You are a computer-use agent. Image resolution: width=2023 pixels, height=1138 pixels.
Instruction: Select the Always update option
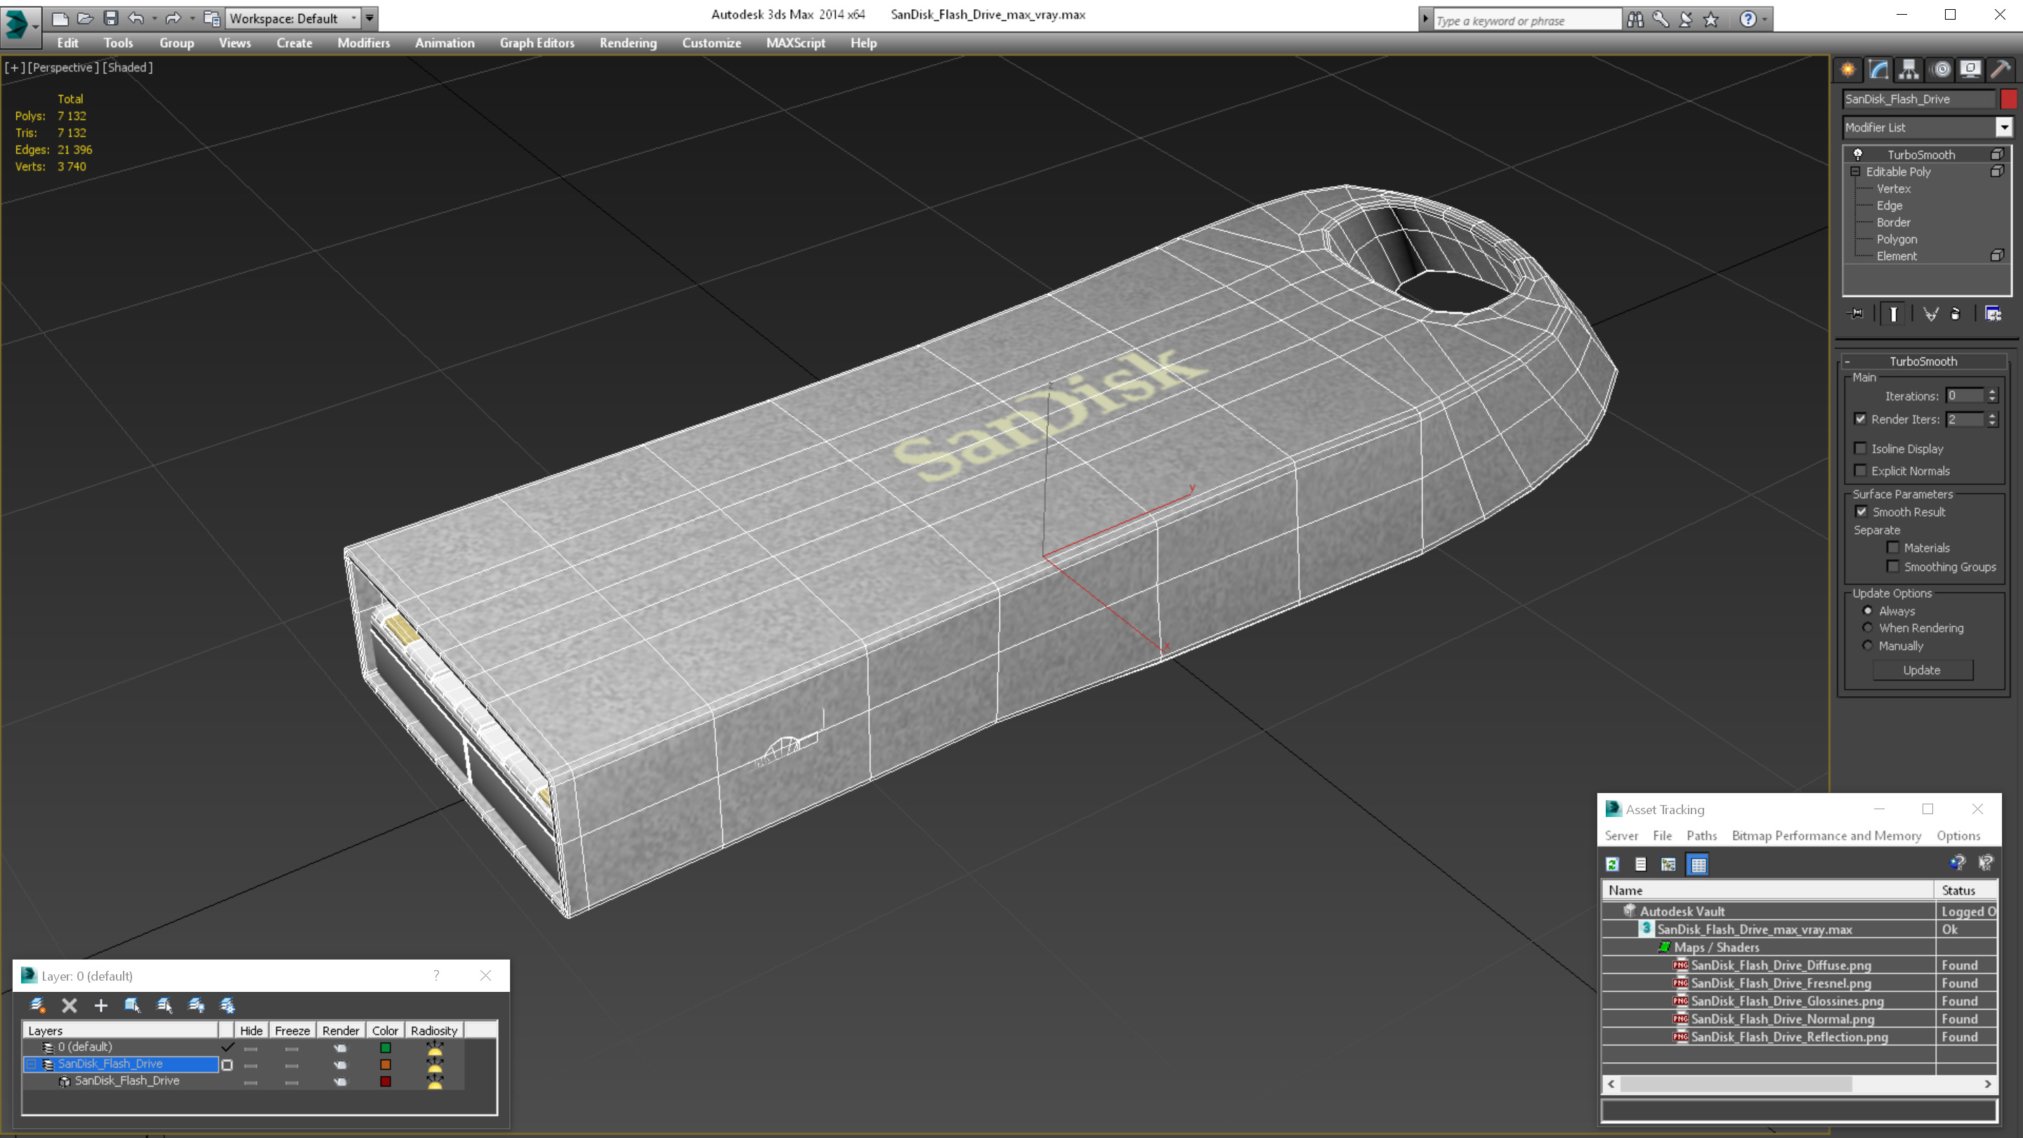pyautogui.click(x=1868, y=610)
